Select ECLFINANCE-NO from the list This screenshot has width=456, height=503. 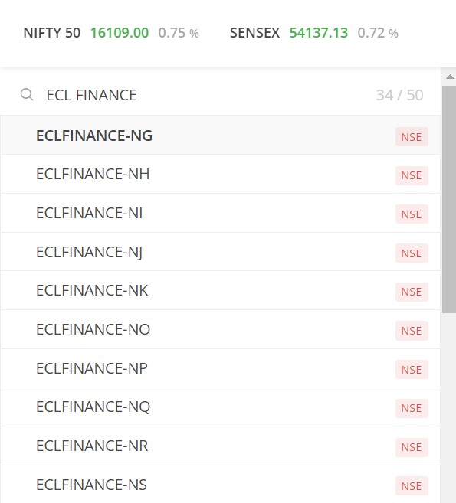[220, 329]
